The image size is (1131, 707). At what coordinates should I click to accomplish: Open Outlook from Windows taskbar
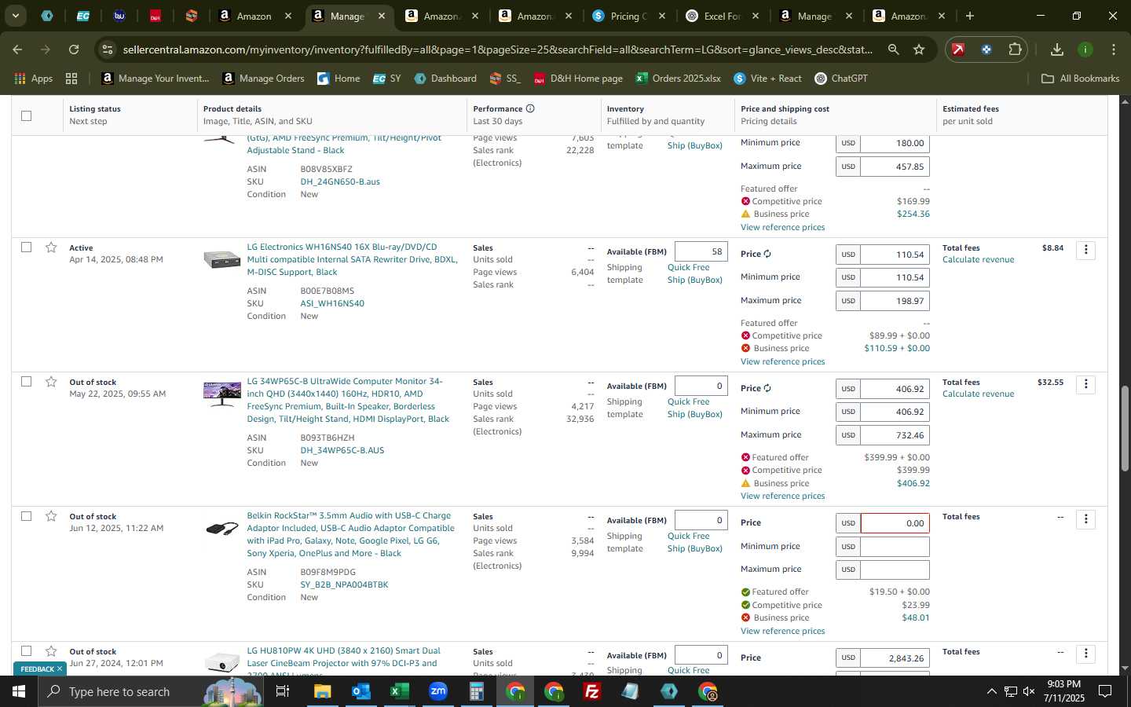[x=361, y=691]
